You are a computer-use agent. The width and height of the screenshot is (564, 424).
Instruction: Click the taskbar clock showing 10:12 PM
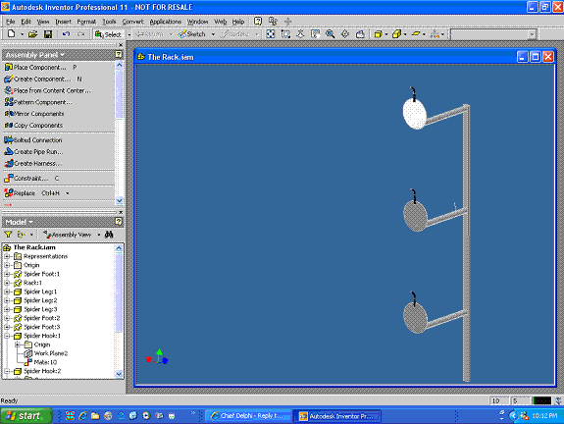coord(544,416)
